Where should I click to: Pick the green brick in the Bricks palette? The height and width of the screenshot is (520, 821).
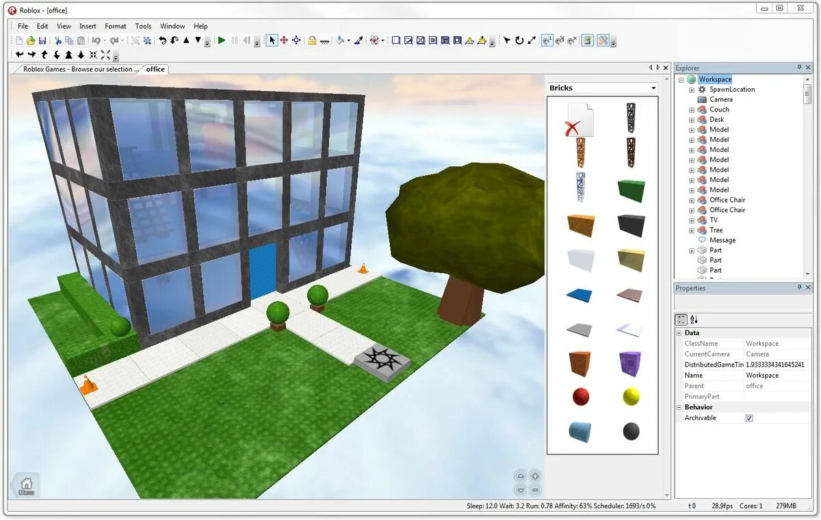tap(631, 190)
